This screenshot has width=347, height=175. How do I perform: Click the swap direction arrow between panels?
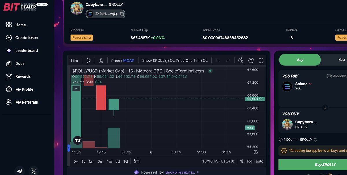click(x=325, y=108)
